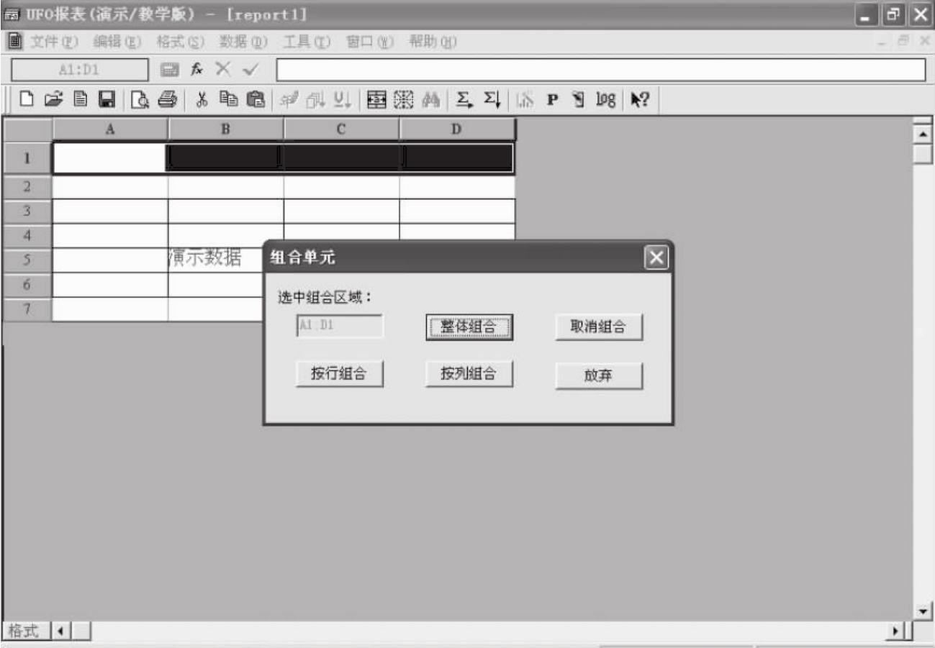Click the 取消组合 button
Image resolution: width=935 pixels, height=648 pixels.
[x=599, y=327]
